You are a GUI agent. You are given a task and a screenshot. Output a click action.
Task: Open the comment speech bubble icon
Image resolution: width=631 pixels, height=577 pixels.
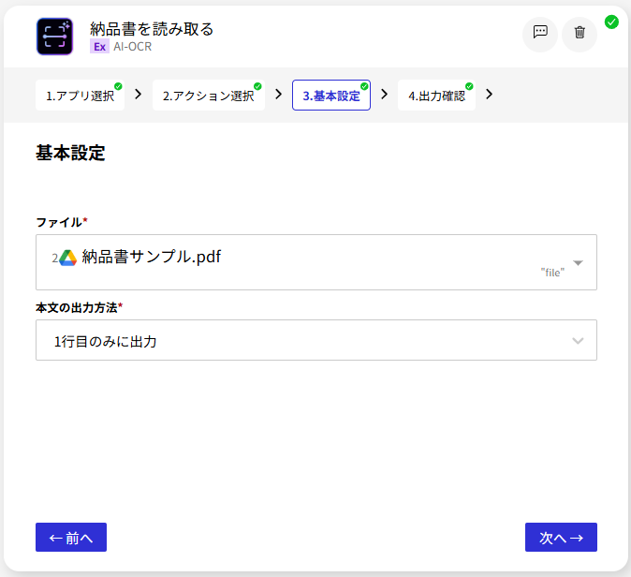540,32
